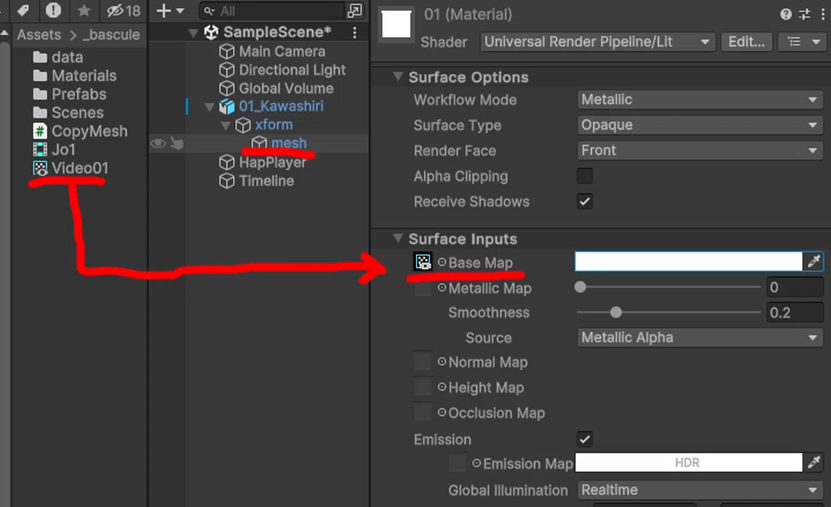Enable the Alpha Clipping checkbox
Viewport: 831px width, 507px height.
(x=585, y=176)
